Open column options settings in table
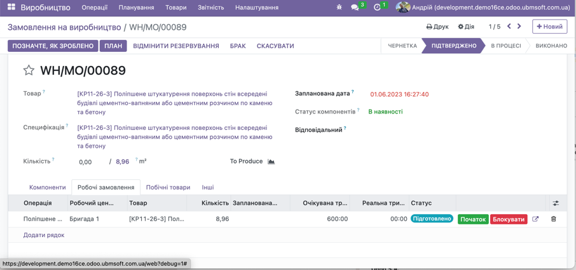Screen dimensions: 576x270 (556, 203)
